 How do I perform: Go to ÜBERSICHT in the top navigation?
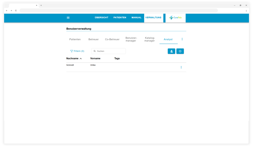point(102,18)
